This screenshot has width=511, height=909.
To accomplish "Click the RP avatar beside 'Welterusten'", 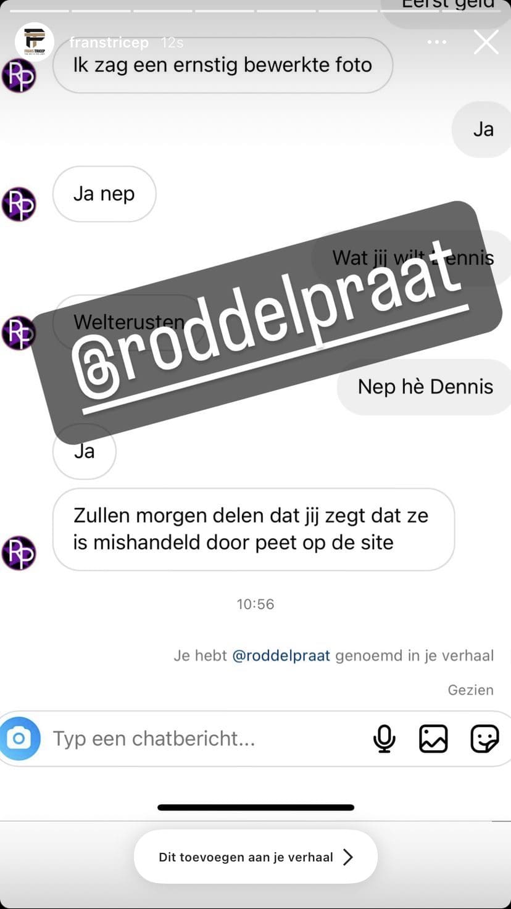I will pos(19,333).
